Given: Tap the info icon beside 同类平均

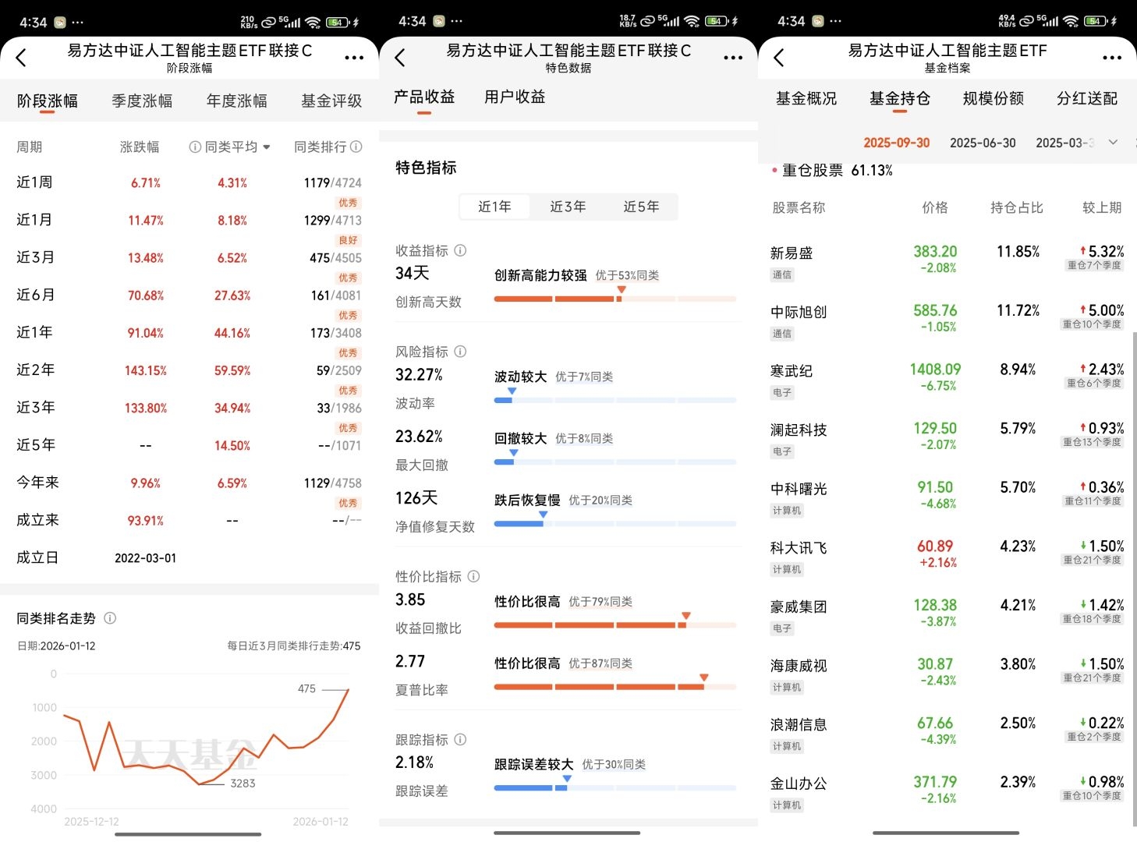Looking at the screenshot, I should coord(195,147).
